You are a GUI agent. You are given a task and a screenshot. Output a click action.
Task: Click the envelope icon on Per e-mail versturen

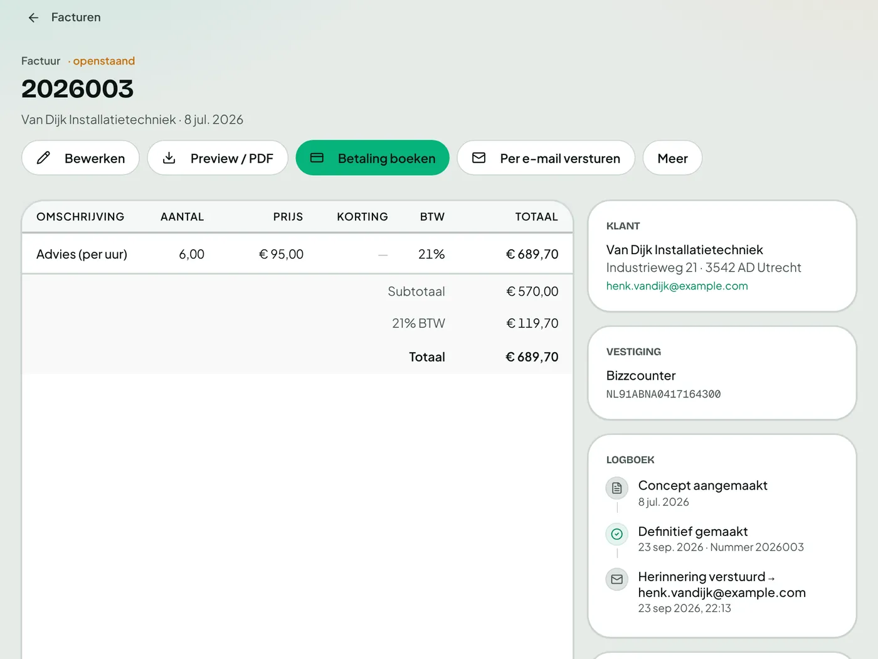click(479, 158)
